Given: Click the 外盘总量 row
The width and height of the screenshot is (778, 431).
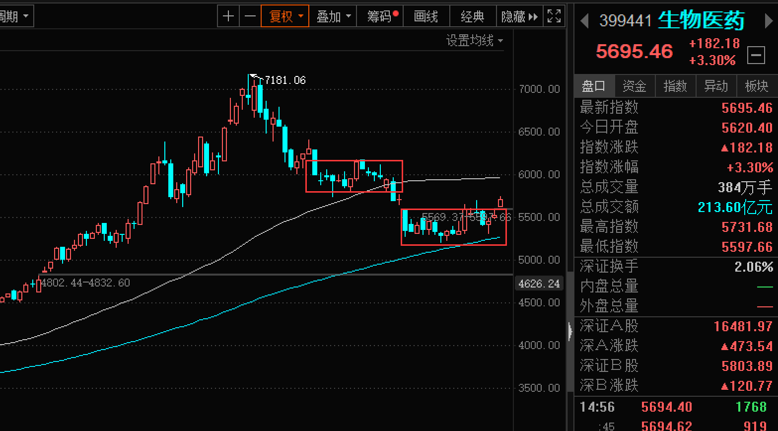Looking at the screenshot, I should coord(676,306).
